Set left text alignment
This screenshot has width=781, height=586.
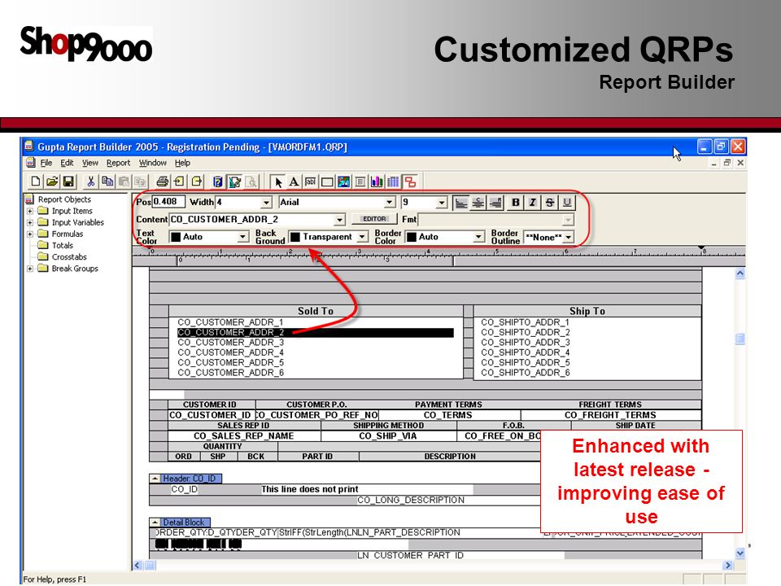pos(461,203)
